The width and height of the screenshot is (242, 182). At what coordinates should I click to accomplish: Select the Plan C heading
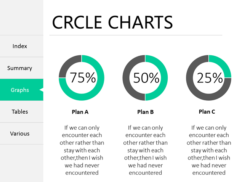[x=207, y=111]
